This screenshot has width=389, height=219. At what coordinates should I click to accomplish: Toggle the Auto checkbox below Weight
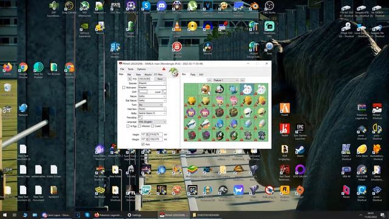click(x=143, y=144)
